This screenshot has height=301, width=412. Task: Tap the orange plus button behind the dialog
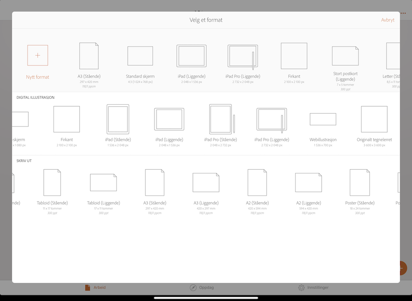(403, 268)
